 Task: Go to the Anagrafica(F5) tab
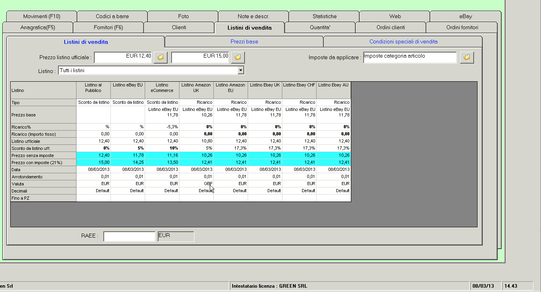(x=38, y=28)
